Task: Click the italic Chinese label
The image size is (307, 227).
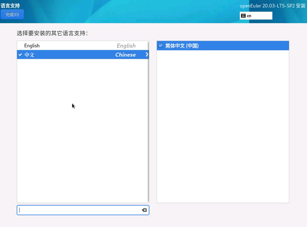Action: coord(125,55)
